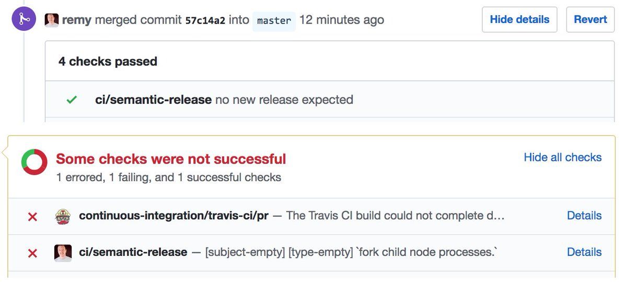Click the purple merge commit icon

[x=24, y=19]
